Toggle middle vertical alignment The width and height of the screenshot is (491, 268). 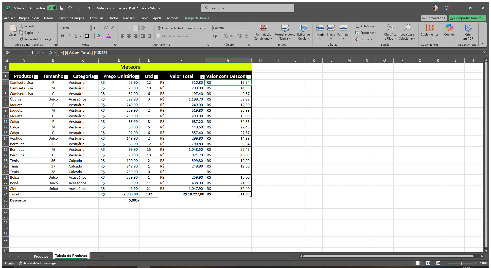coord(129,28)
